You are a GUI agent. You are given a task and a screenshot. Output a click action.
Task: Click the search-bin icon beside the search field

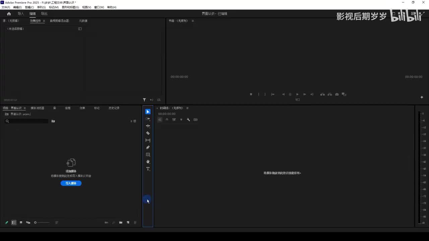53,121
